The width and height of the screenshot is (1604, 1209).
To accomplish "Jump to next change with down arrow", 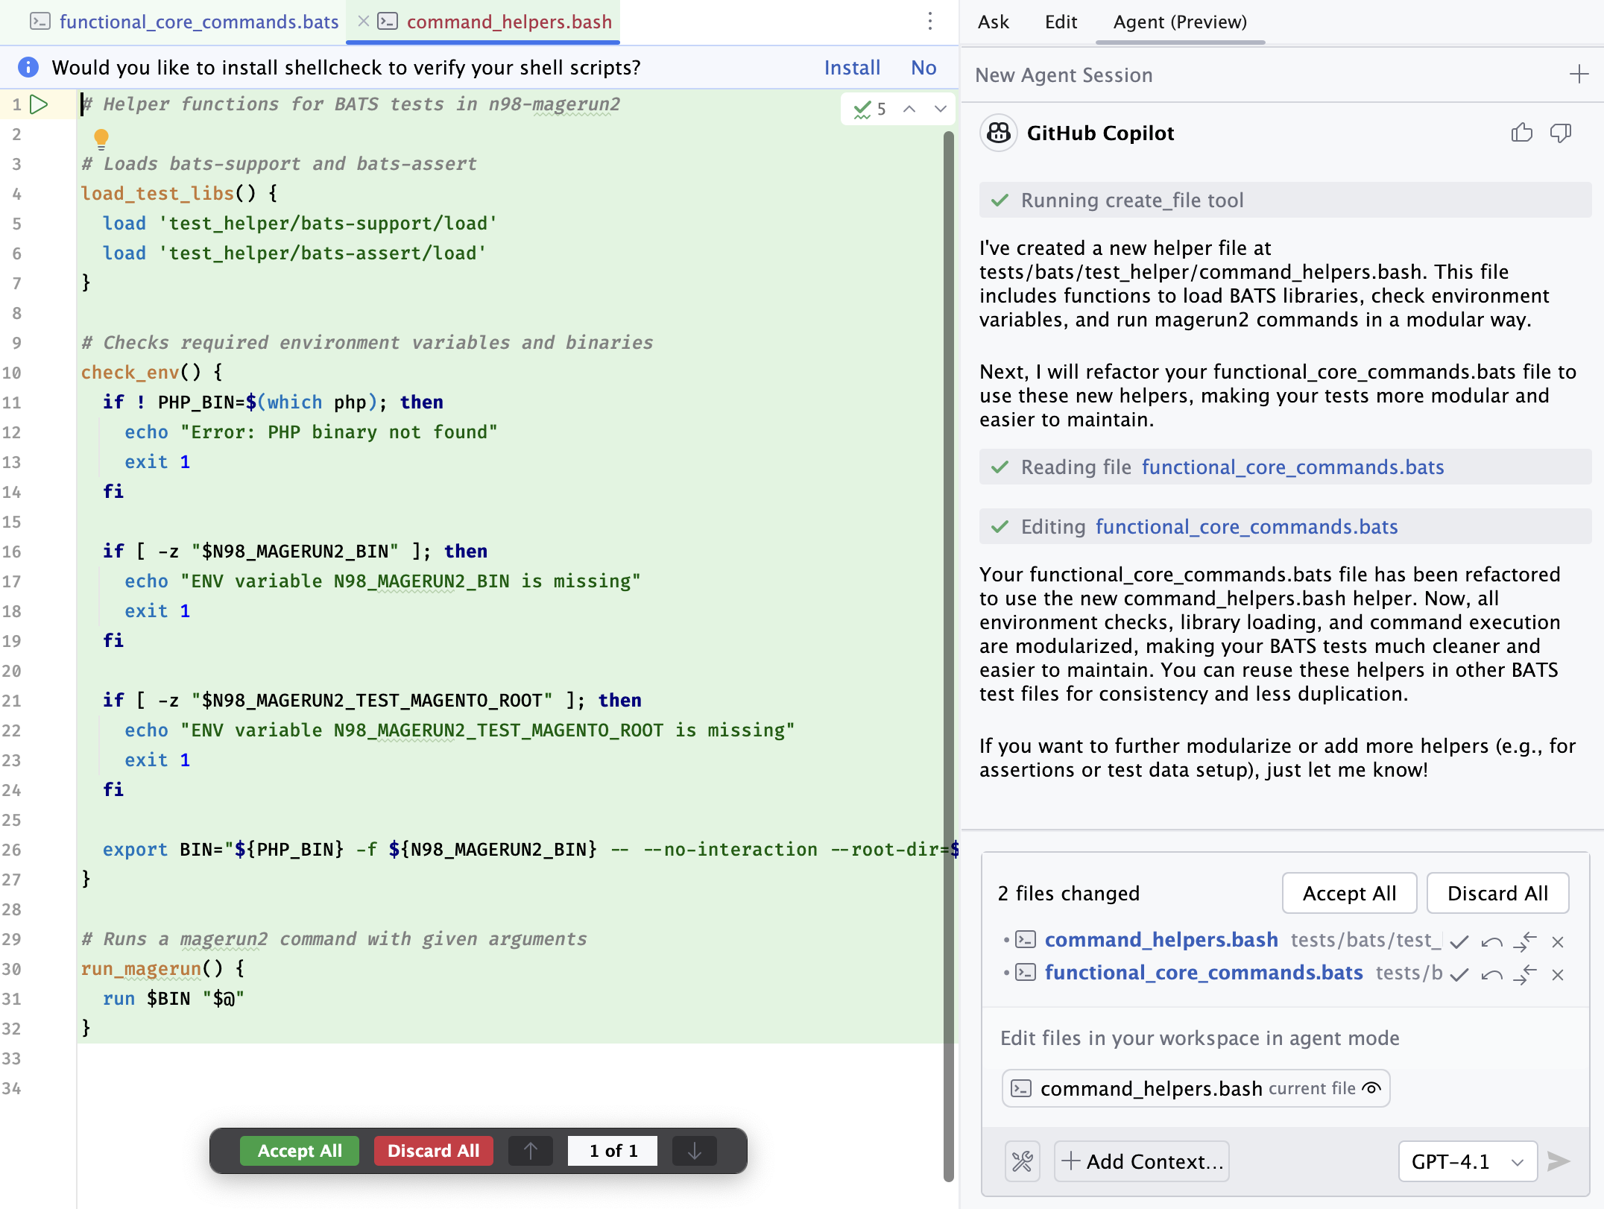I will (694, 1151).
